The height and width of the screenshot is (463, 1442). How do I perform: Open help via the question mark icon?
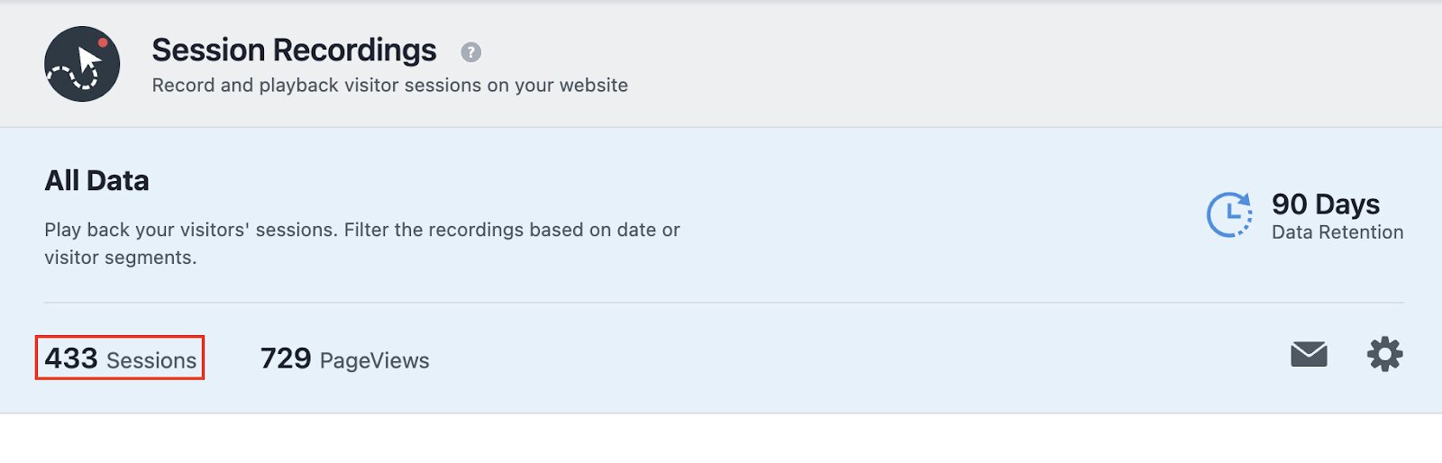pyautogui.click(x=470, y=52)
